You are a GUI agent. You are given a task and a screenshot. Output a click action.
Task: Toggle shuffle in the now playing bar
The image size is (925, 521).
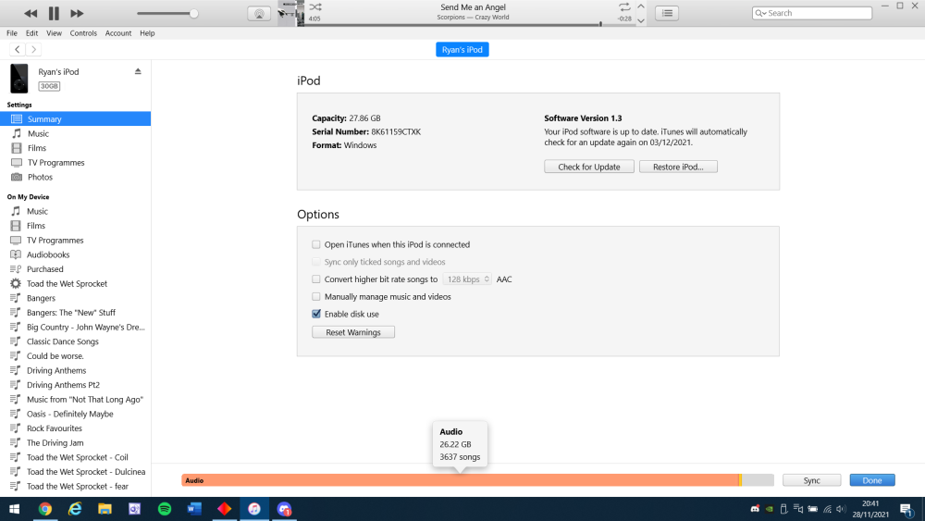(315, 7)
